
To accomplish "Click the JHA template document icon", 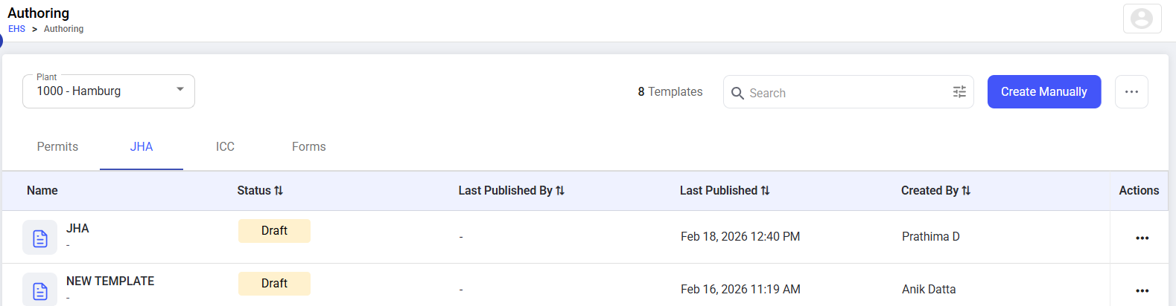I will coord(39,238).
